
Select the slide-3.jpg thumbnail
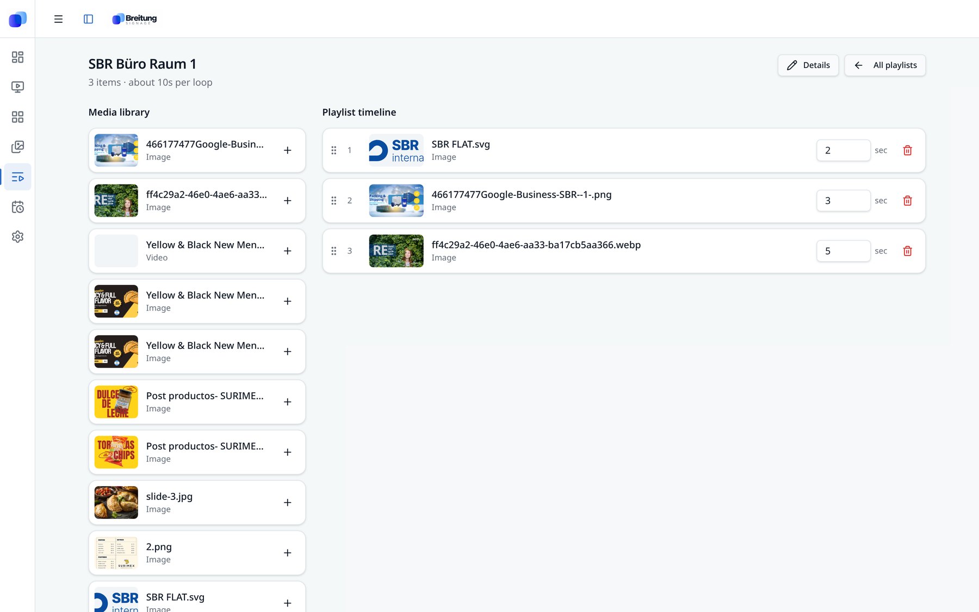[x=116, y=503]
